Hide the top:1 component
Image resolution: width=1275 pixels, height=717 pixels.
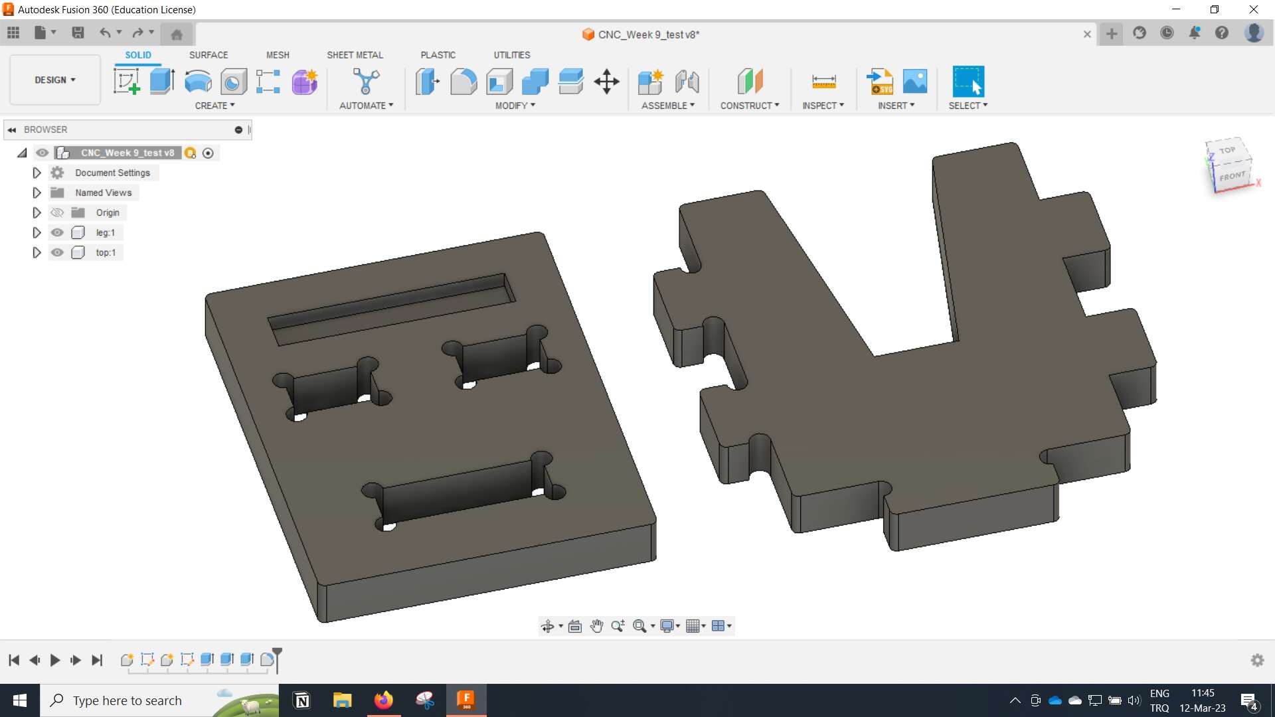57,252
